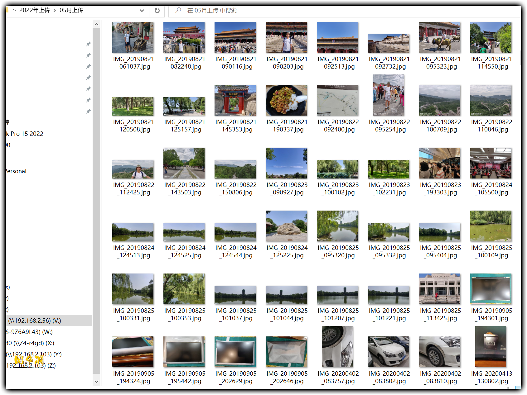Select thumbnail IMG_20190825_101207.jpg
Image resolution: width=527 pixels, height=395 pixels.
coord(338,295)
